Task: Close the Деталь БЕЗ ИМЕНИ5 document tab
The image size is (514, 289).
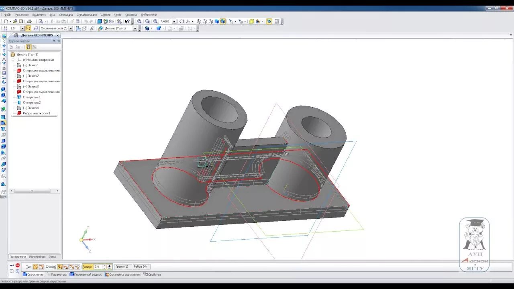Action: (x=57, y=35)
